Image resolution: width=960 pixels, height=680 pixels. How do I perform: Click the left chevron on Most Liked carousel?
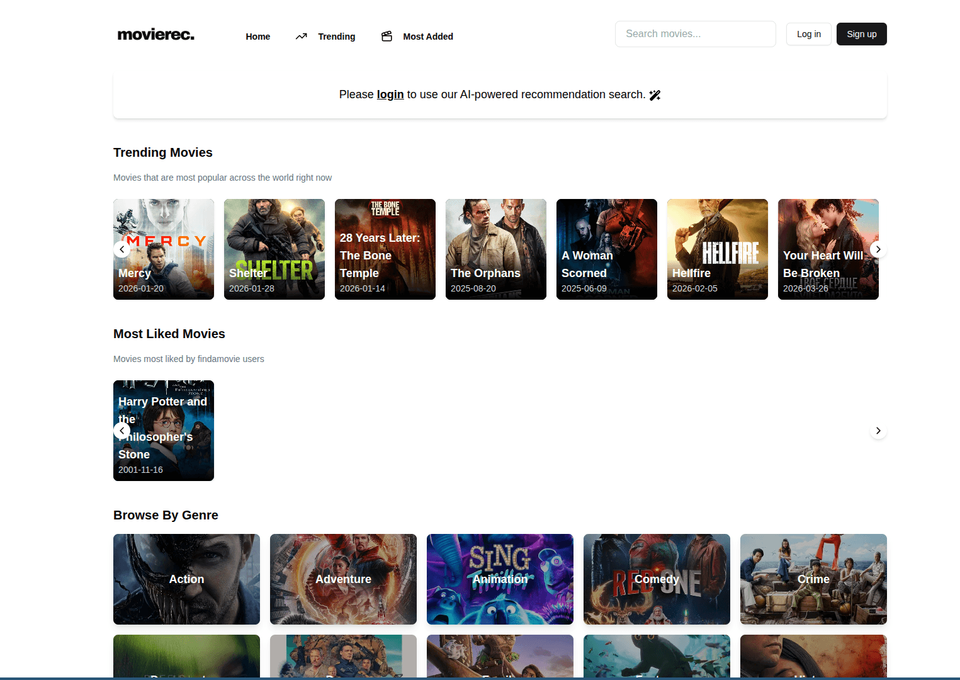[122, 430]
